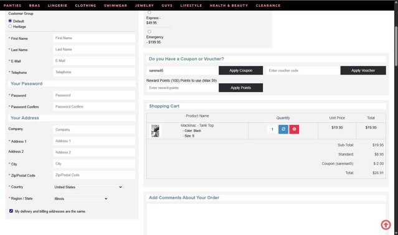The image size is (398, 235).
Task: Click the Apply Voucher button
Action: 363,70
